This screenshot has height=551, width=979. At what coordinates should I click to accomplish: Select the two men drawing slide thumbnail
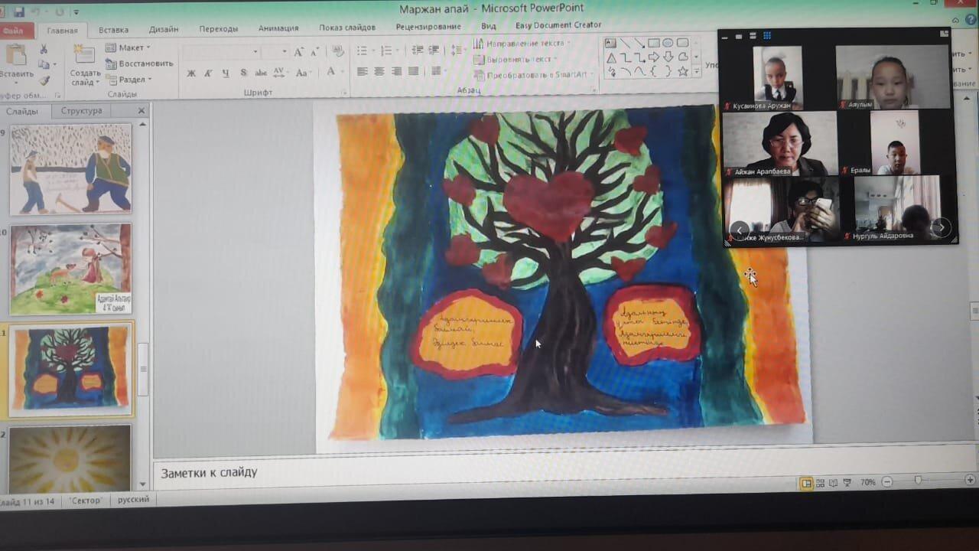(70, 169)
